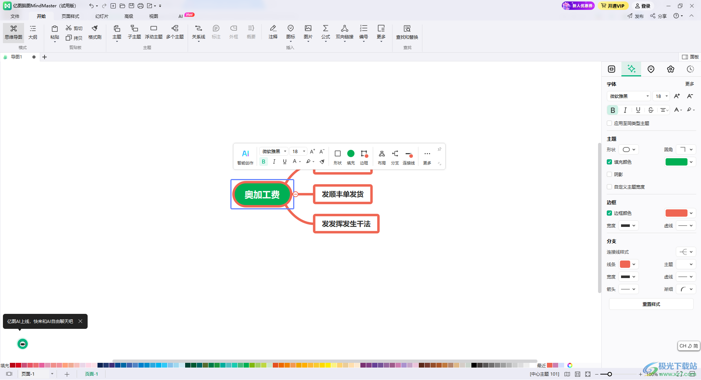The height and width of the screenshot is (380, 701).
Task: Click the 分享 share button
Action: [659, 16]
